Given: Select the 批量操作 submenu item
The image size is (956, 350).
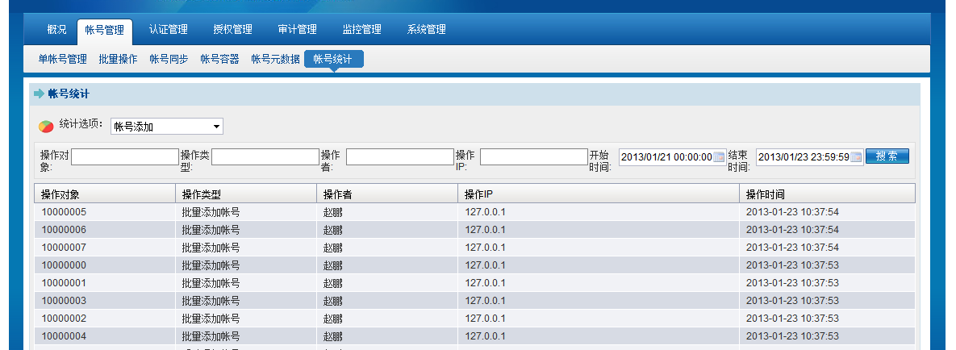Looking at the screenshot, I should click(x=118, y=59).
